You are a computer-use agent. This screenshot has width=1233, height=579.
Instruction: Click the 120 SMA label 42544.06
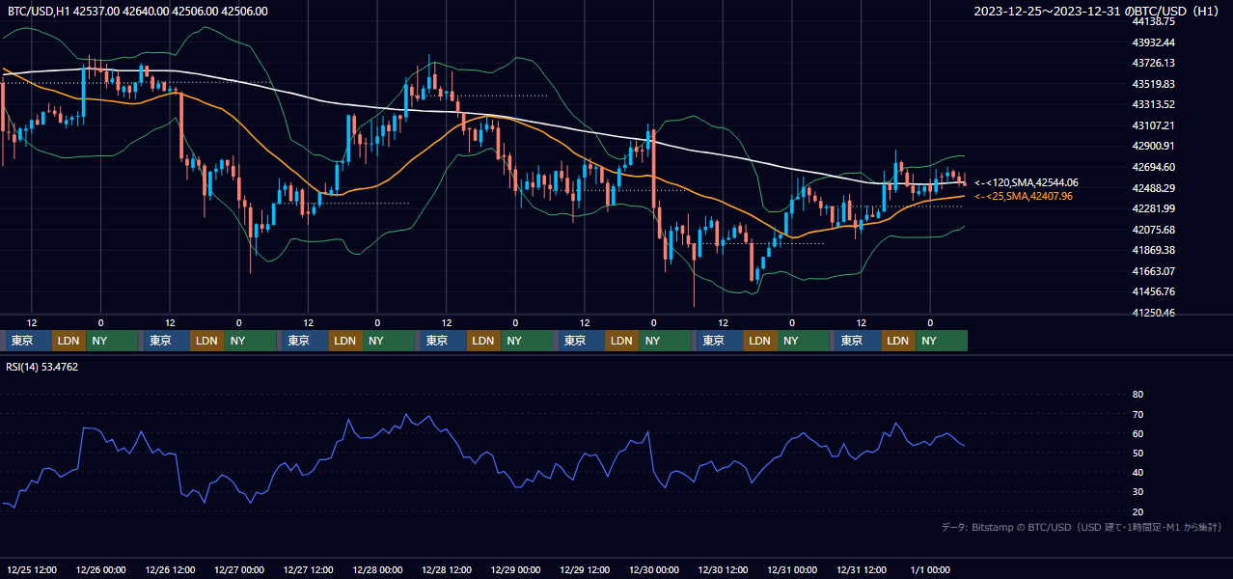point(1027,182)
